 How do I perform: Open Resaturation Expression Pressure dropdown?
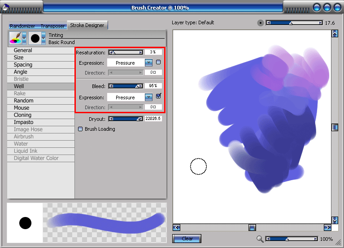click(x=148, y=62)
